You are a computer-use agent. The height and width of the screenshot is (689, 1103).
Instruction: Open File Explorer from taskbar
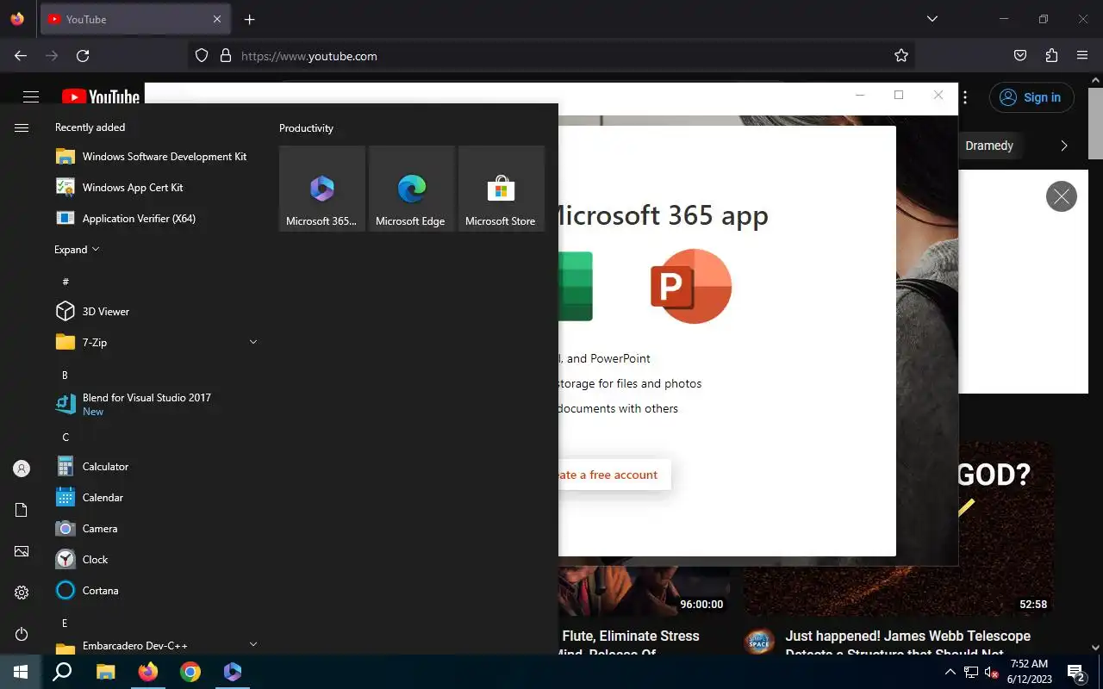tap(105, 672)
